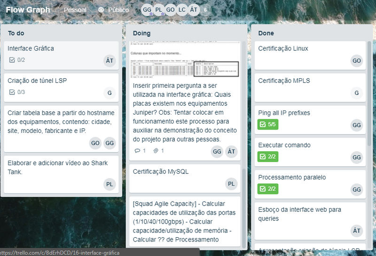Click GO avatar on Certificação Linux card

[x=357, y=61]
